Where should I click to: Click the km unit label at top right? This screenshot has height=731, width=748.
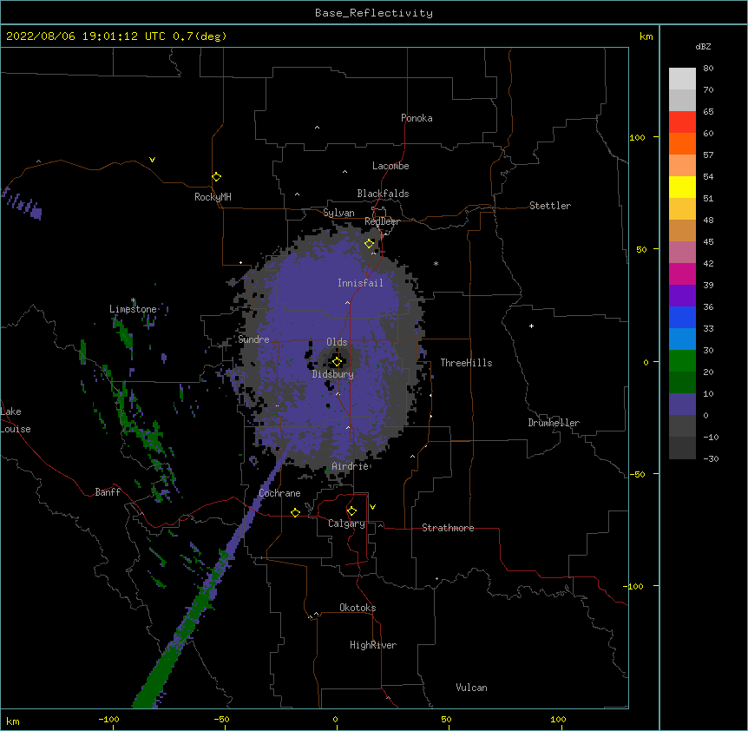pos(646,36)
